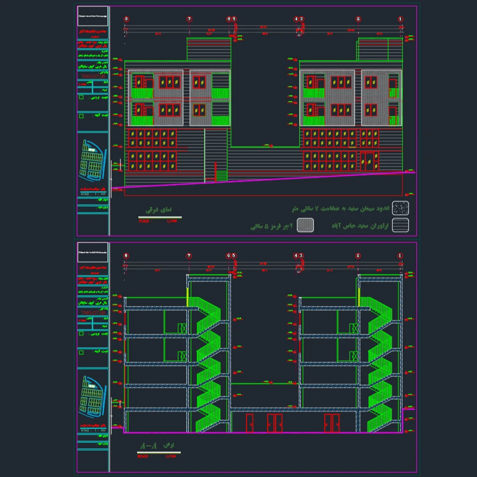Tick the upper green checkbox in elevation title block

(x=81, y=97)
